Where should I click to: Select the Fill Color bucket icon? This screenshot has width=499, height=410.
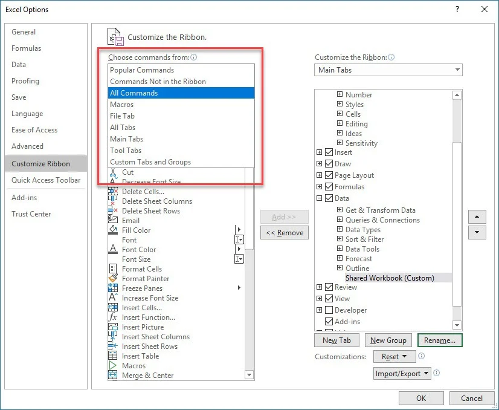113,230
